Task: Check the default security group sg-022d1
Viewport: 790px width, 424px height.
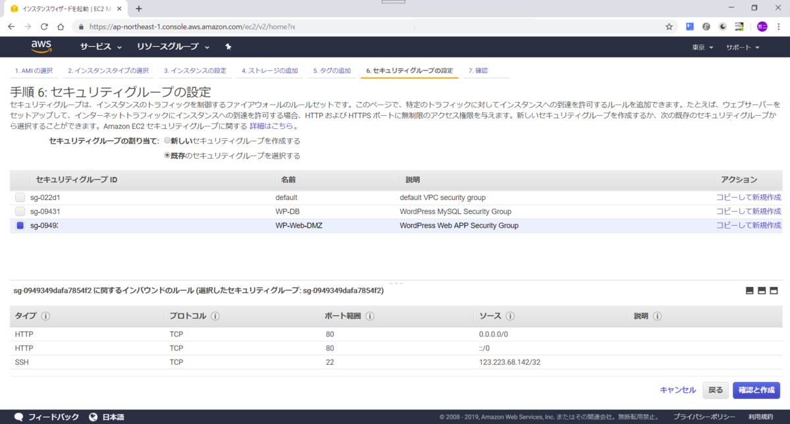Action: [19, 197]
